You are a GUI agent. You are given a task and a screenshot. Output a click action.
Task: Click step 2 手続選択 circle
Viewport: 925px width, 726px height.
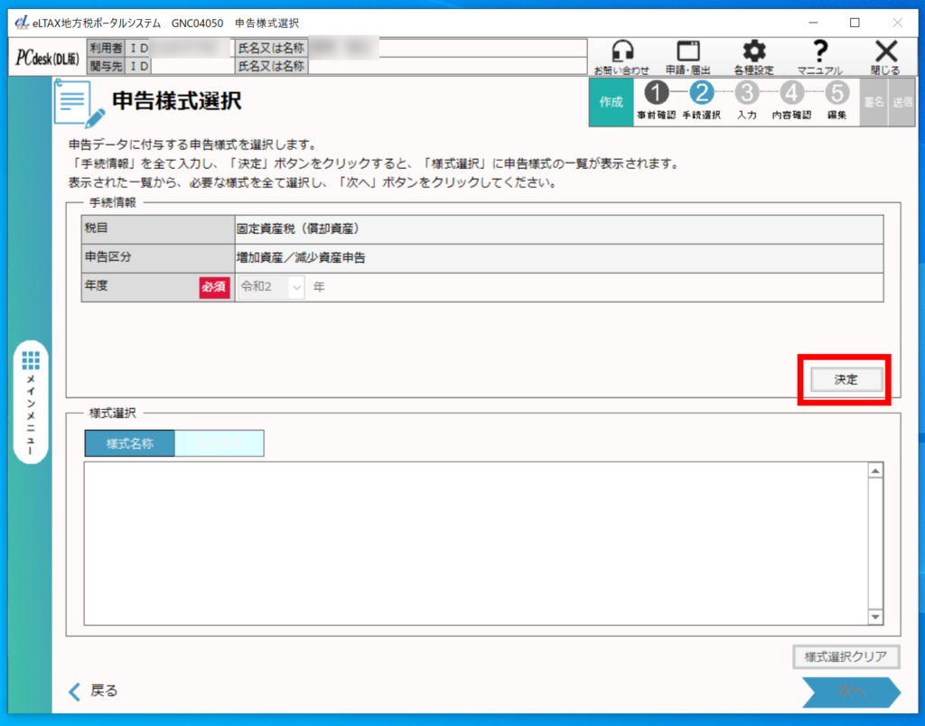click(702, 93)
